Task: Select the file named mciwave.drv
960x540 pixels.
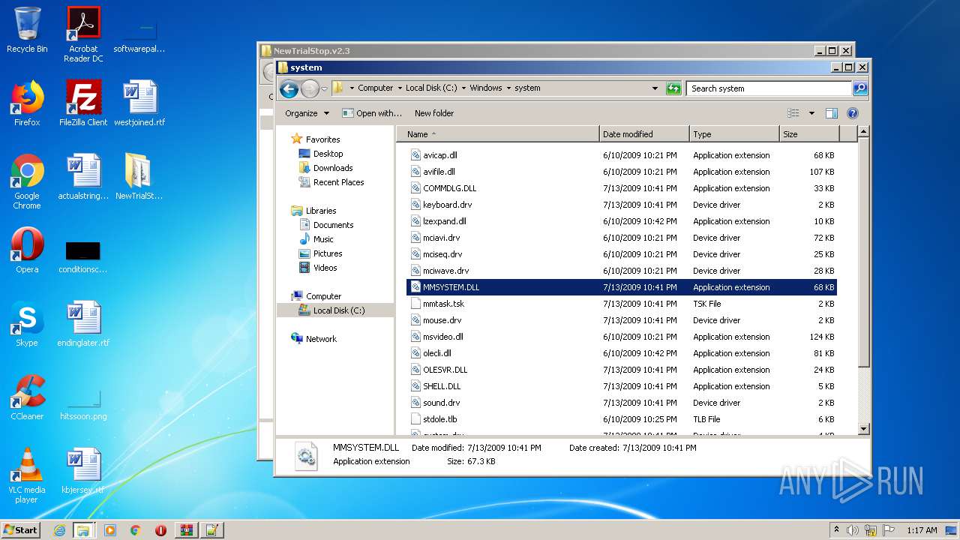Action: (x=445, y=271)
